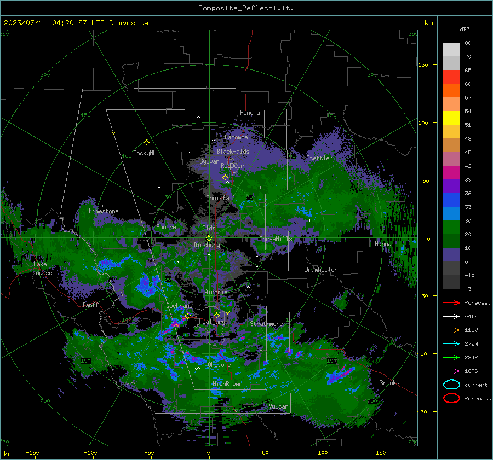Click the Strathmore label
Image resolution: width=493 pixels, height=460 pixels.
point(266,324)
